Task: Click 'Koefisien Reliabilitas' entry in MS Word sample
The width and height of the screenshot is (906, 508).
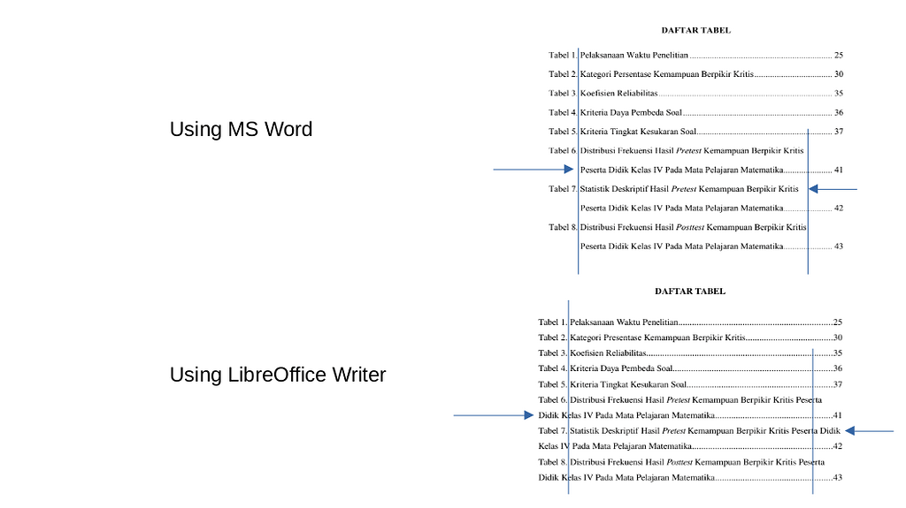Action: click(618, 93)
